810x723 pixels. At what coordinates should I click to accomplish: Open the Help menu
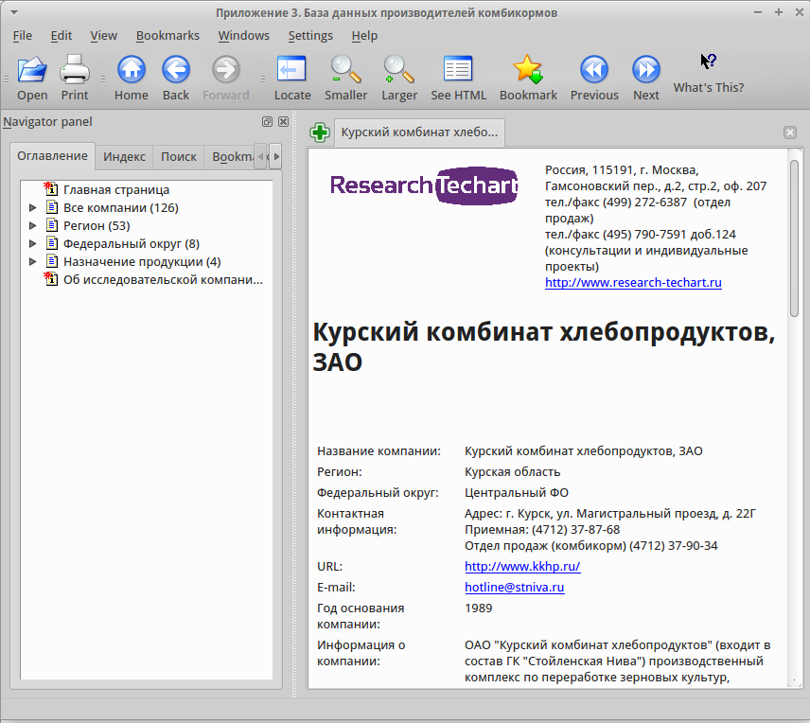pyautogui.click(x=364, y=36)
